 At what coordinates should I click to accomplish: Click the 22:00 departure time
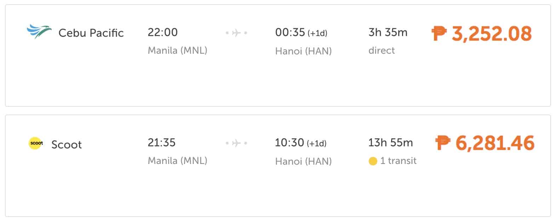pos(162,32)
